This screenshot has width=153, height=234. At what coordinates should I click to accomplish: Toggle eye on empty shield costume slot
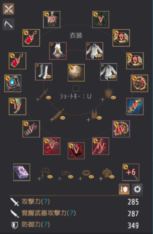point(113,98)
